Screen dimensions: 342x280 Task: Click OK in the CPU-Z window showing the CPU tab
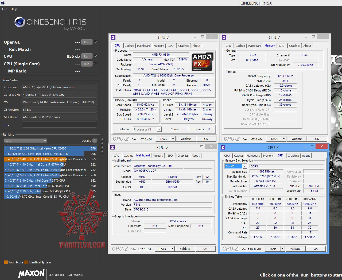(206, 139)
